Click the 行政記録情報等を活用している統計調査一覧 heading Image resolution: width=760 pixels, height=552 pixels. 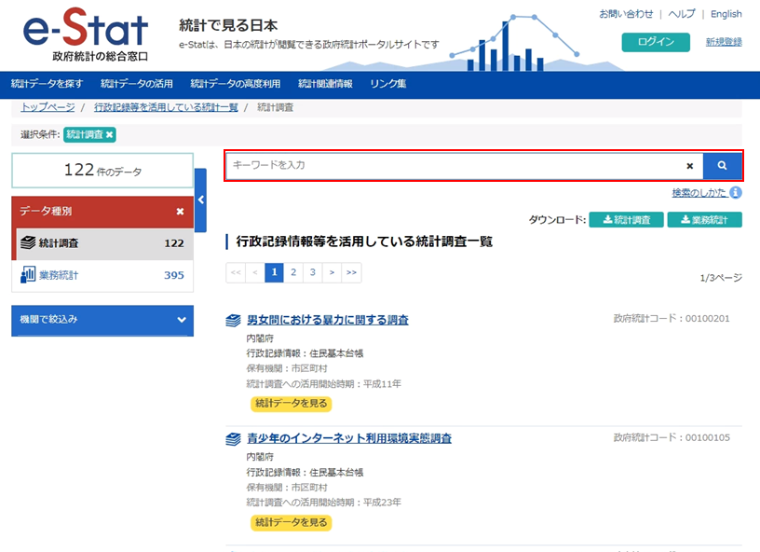coord(364,241)
